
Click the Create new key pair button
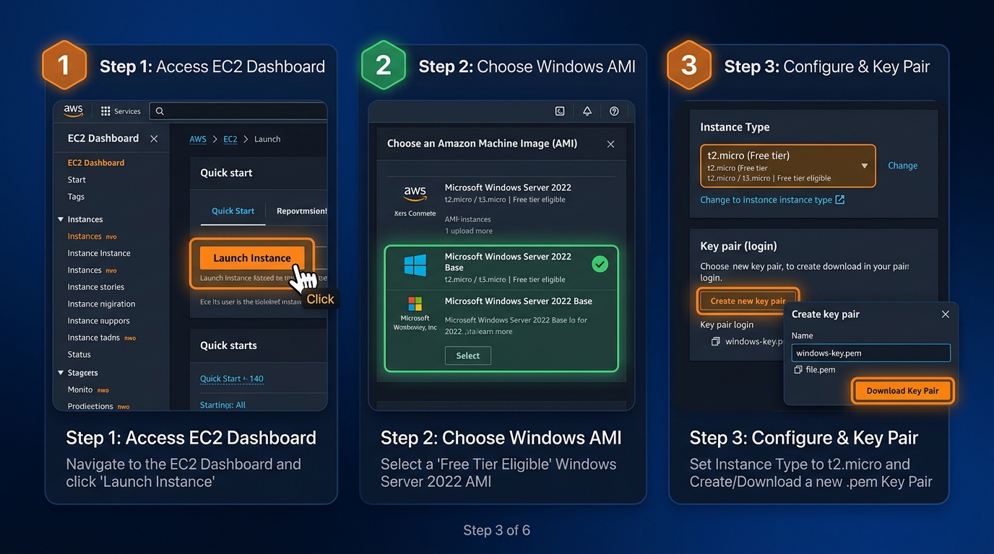tap(748, 301)
